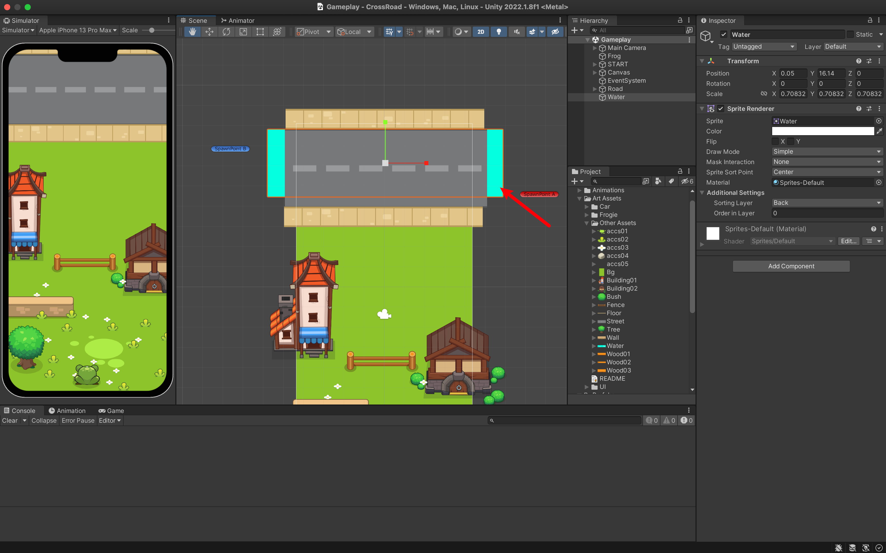Uncheck the Water object active checkbox

coord(723,34)
